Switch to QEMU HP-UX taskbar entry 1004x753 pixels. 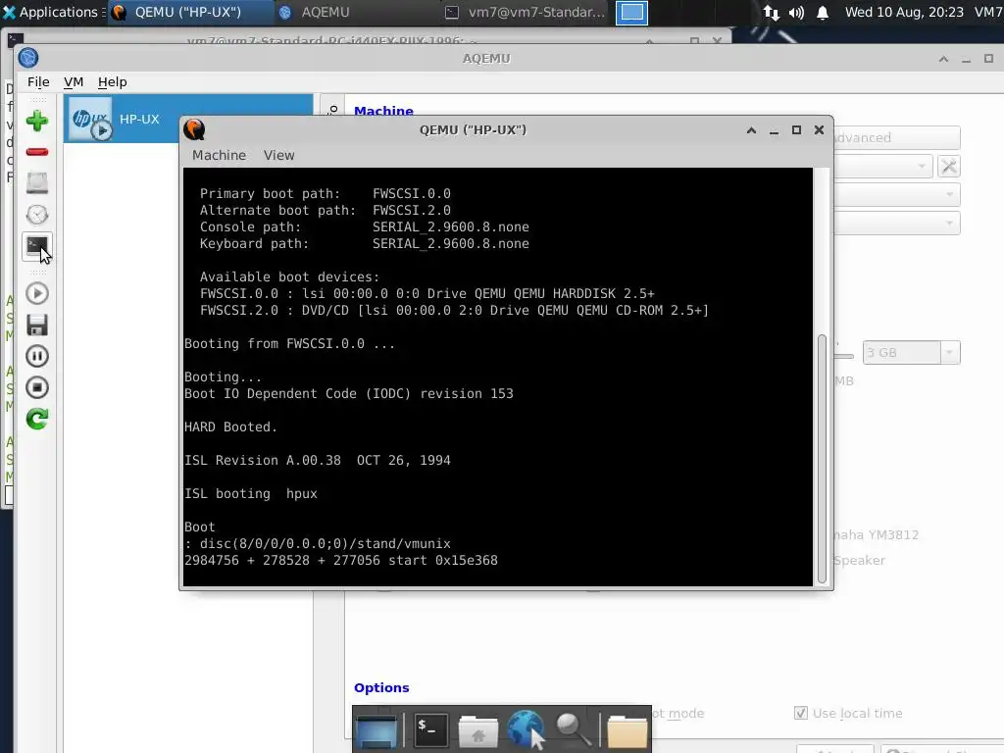pyautogui.click(x=191, y=12)
